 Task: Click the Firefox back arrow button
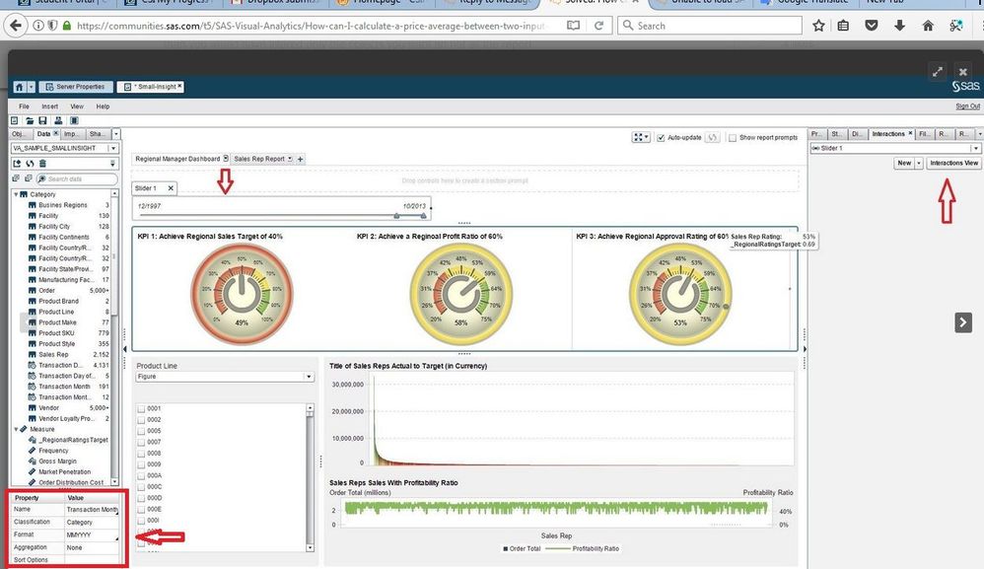pos(16,26)
